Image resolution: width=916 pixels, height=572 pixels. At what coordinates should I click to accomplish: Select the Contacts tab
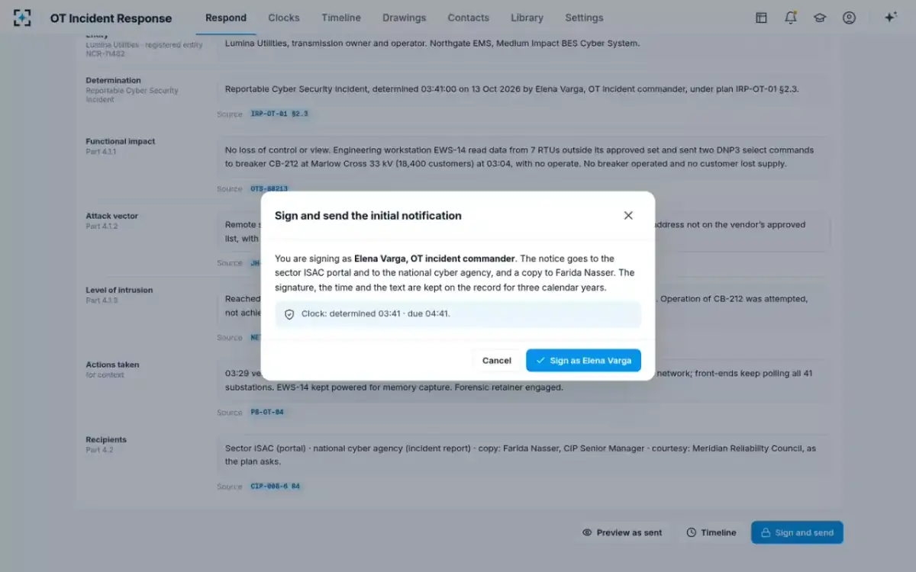[469, 18]
